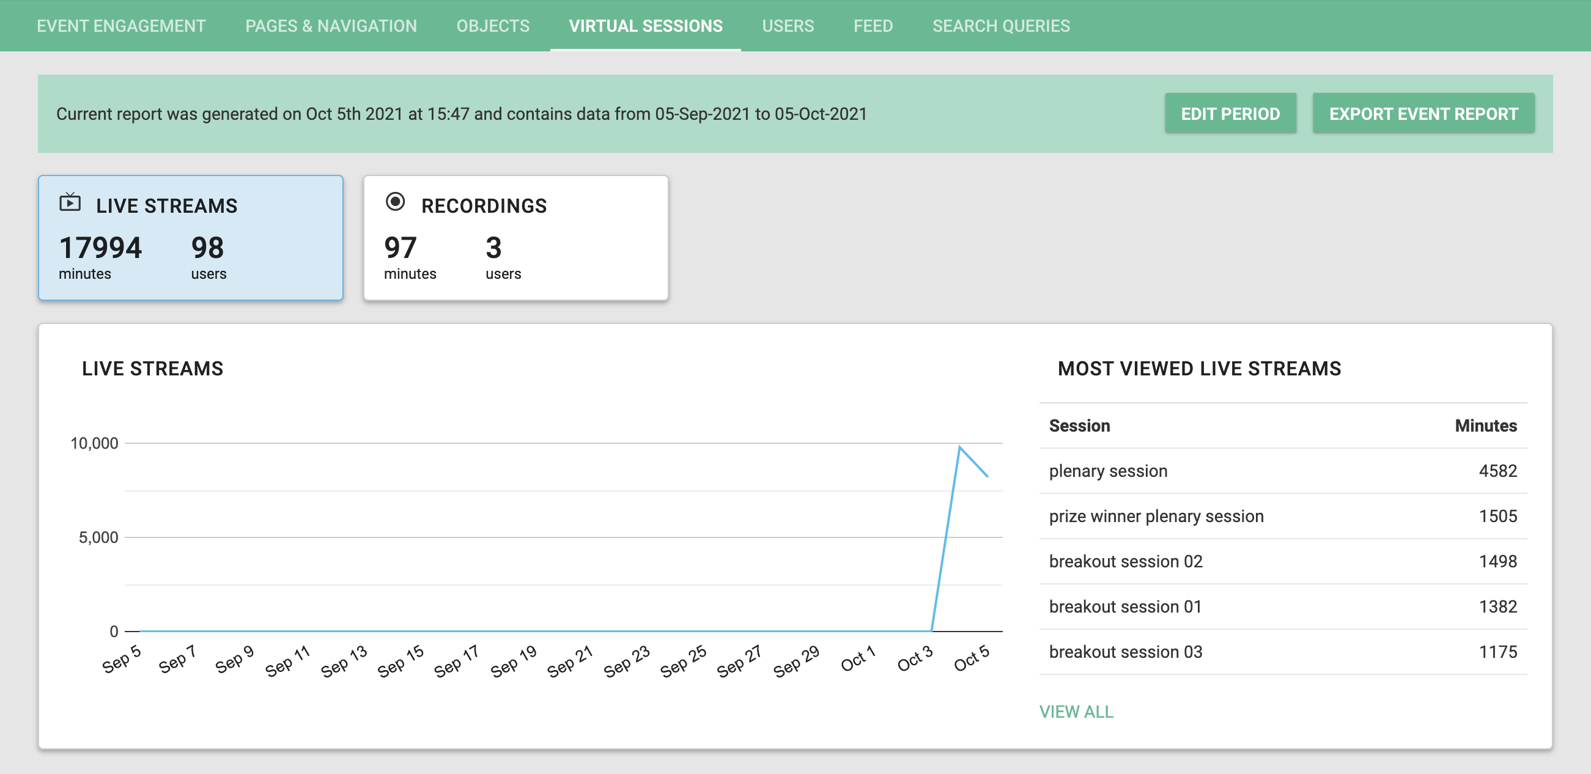Export the event report
This screenshot has height=774, width=1591.
pyautogui.click(x=1423, y=114)
